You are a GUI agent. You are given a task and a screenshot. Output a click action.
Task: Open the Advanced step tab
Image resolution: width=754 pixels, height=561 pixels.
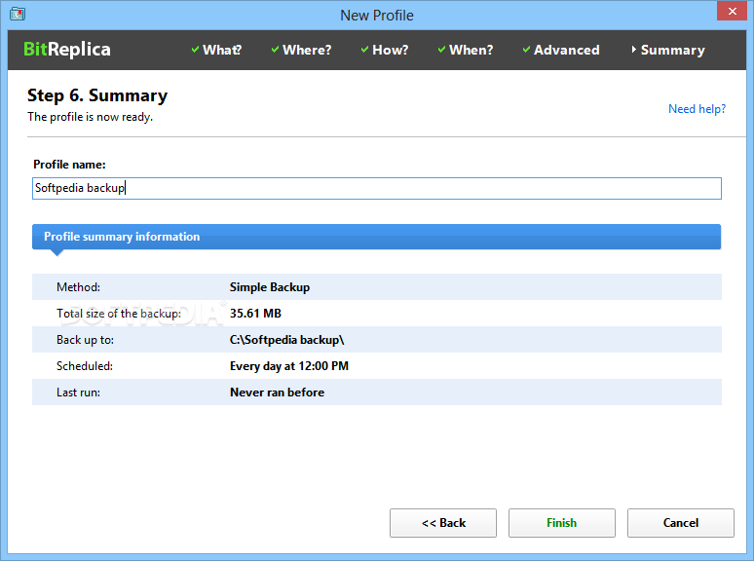pyautogui.click(x=561, y=50)
